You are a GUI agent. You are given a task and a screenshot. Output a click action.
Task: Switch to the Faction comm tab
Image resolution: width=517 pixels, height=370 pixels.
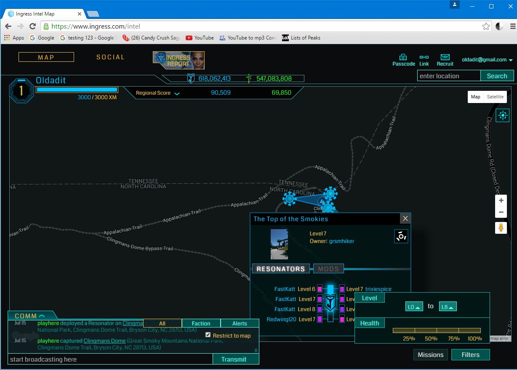point(201,323)
